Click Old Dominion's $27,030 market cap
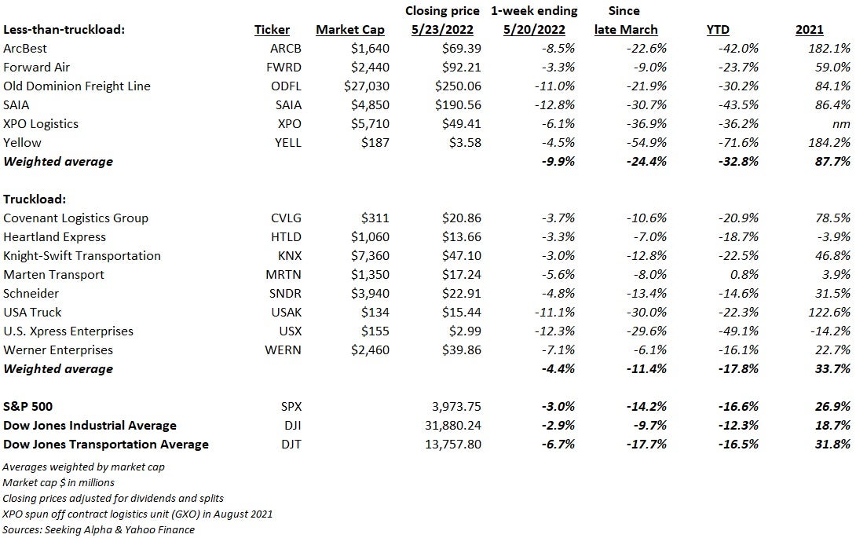Image resolution: width=856 pixels, height=538 pixels. (367, 86)
